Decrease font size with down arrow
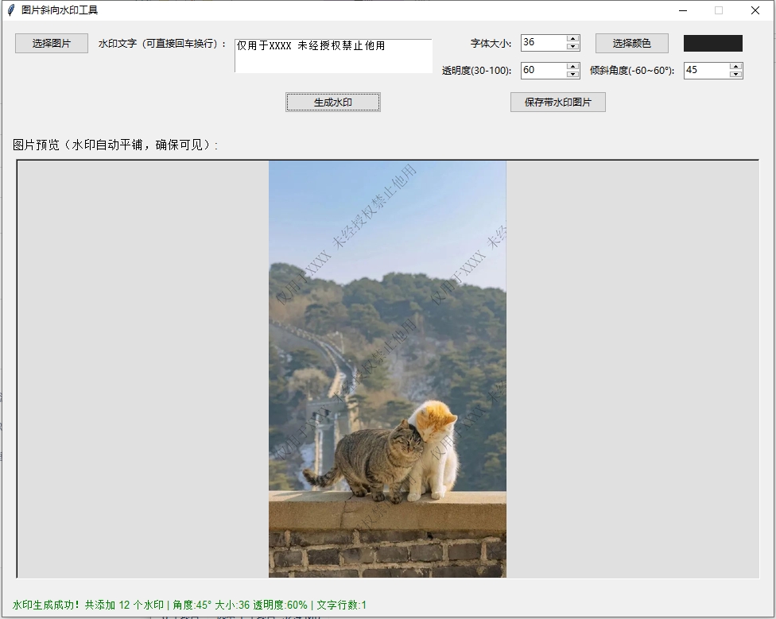Screen dimensions: 776x619 click(572, 46)
